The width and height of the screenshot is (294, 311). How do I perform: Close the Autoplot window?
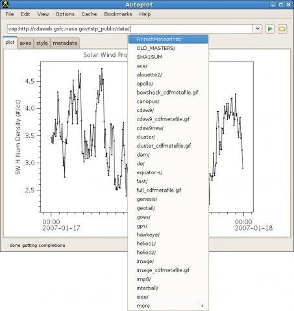pyautogui.click(x=288, y=5)
